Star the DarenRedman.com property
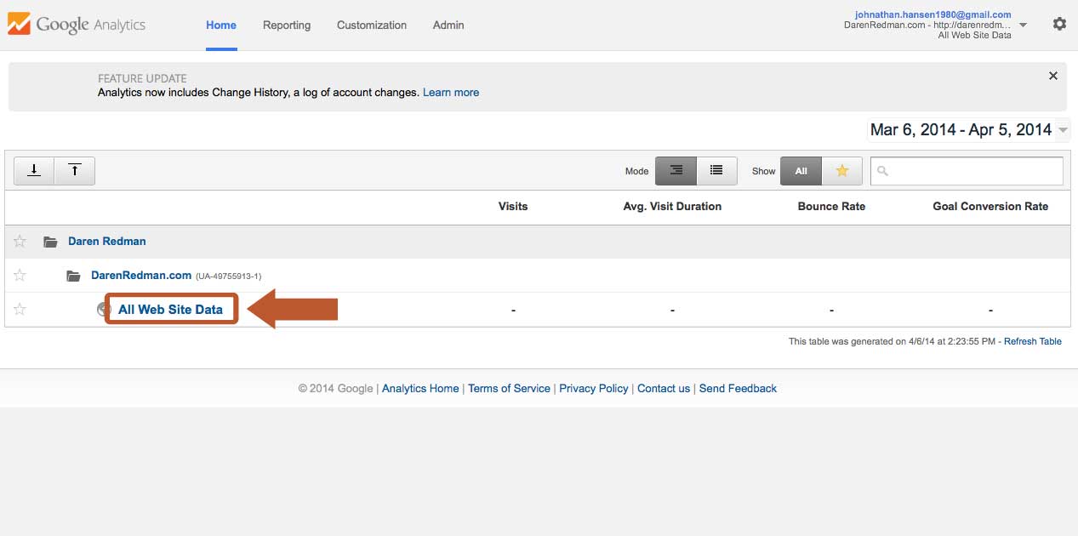The height and width of the screenshot is (536, 1078). 20,276
